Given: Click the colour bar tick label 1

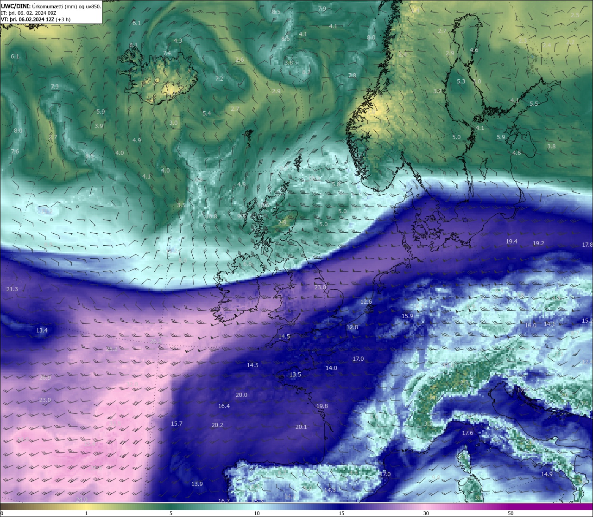Looking at the screenshot, I should tap(86, 513).
